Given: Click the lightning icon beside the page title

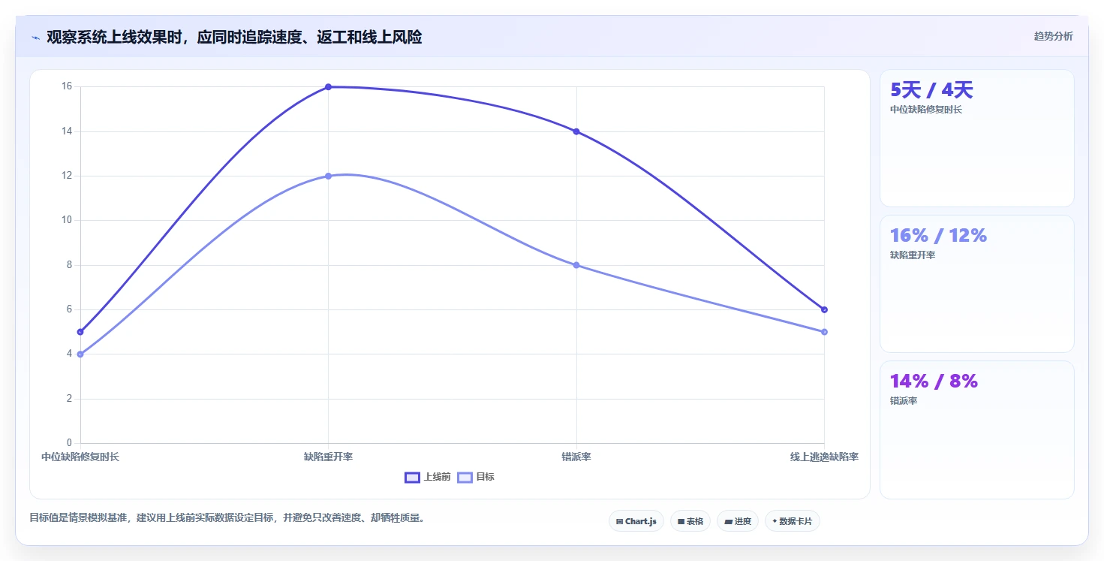Looking at the screenshot, I should [x=35, y=38].
